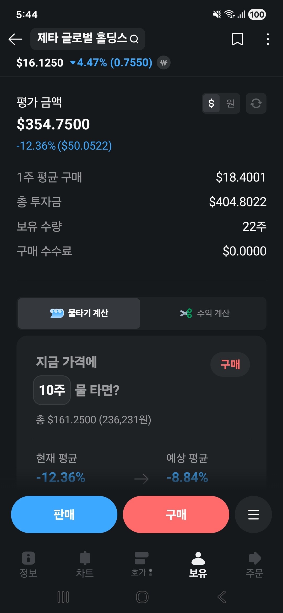Tap the blue 판매 sell button
283x613 pixels.
(64, 515)
